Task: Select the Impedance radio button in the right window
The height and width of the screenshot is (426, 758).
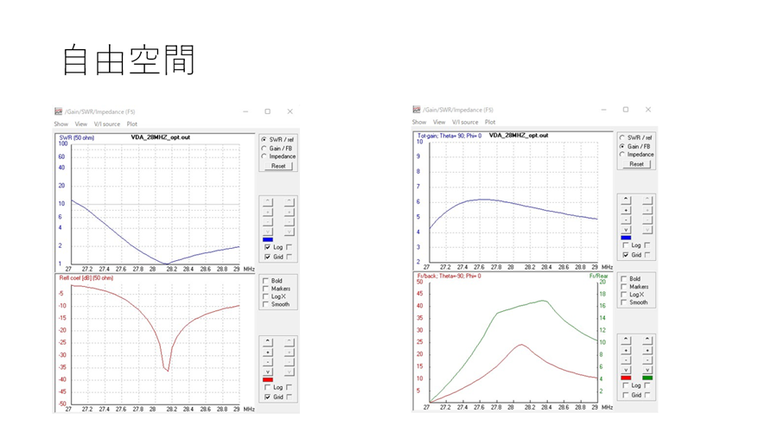Action: click(622, 155)
